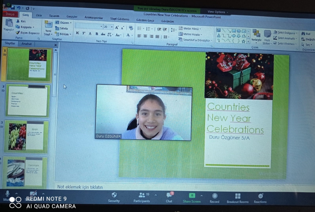
Task: Open Yerleştir (Arrange) options
Action: pos(256,36)
